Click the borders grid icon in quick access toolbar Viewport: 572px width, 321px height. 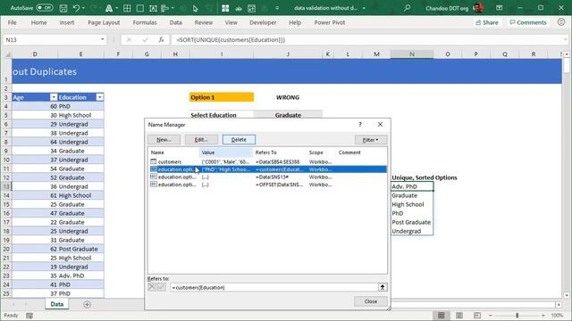coord(127,8)
